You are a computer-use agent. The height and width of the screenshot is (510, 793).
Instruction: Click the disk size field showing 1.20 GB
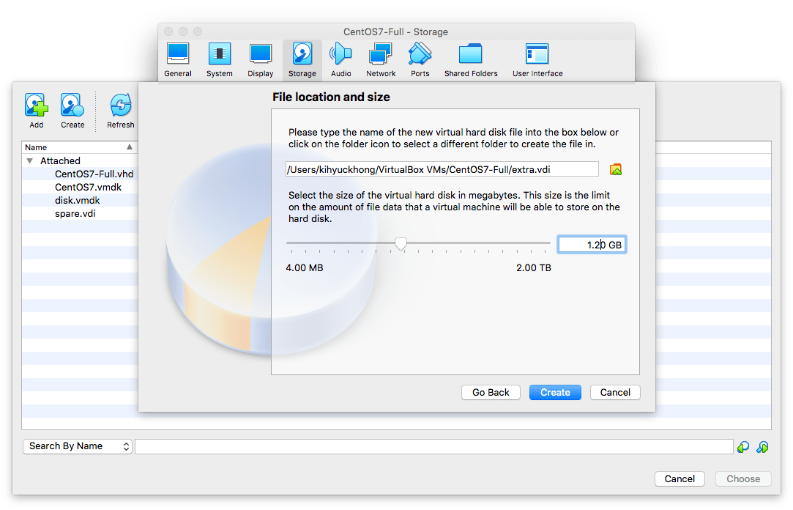click(592, 245)
